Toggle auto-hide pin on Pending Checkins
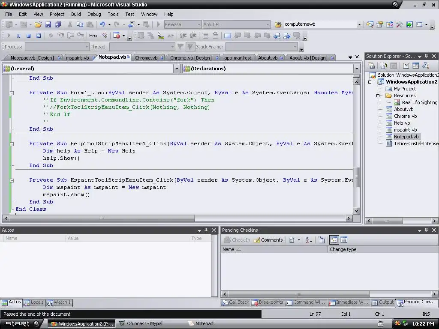 [427, 230]
